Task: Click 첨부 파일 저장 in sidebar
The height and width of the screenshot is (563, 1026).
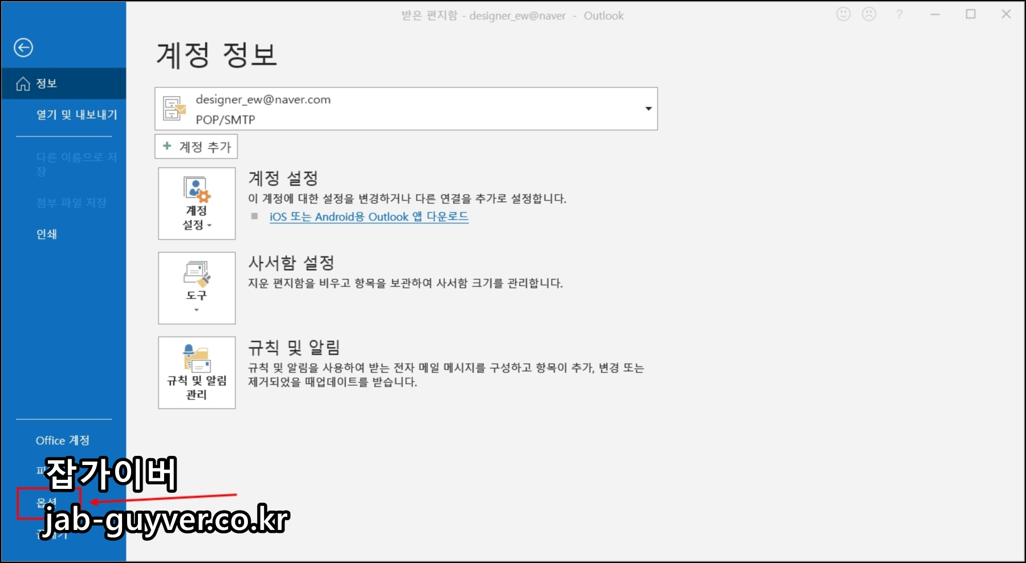Action: click(71, 203)
